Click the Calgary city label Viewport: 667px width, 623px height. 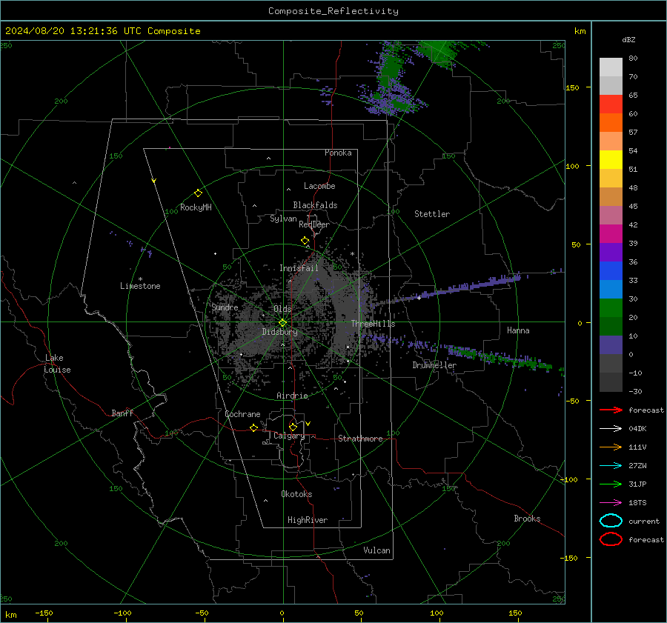(289, 436)
